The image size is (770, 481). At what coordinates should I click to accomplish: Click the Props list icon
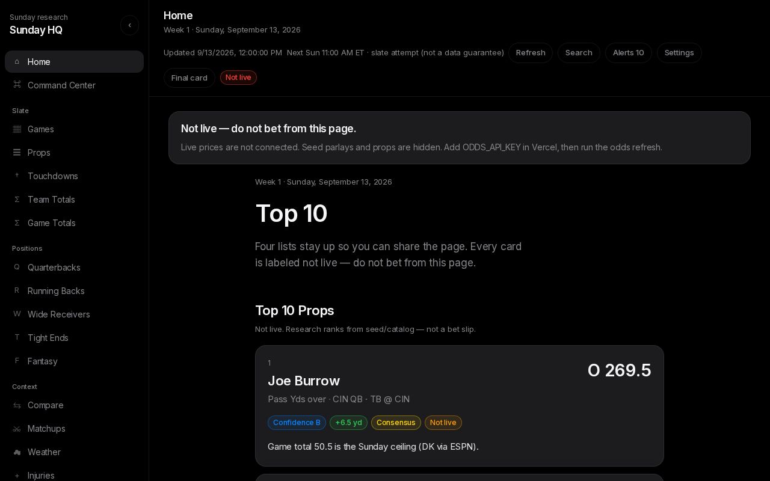[x=17, y=152]
